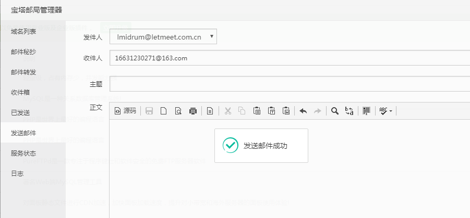The image size is (470, 218).
Task: Click the Cut scissors icon
Action: pos(228,111)
